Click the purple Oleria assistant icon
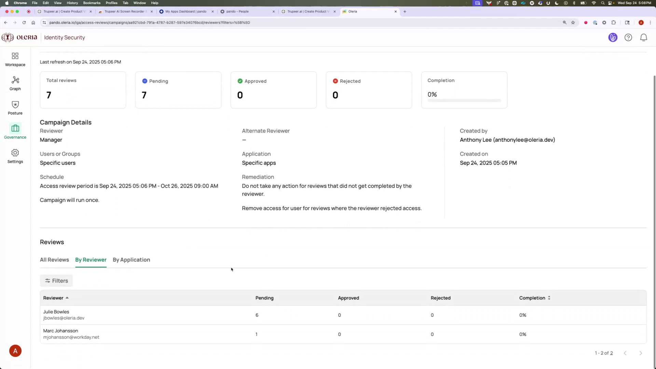The image size is (656, 369). (613, 38)
